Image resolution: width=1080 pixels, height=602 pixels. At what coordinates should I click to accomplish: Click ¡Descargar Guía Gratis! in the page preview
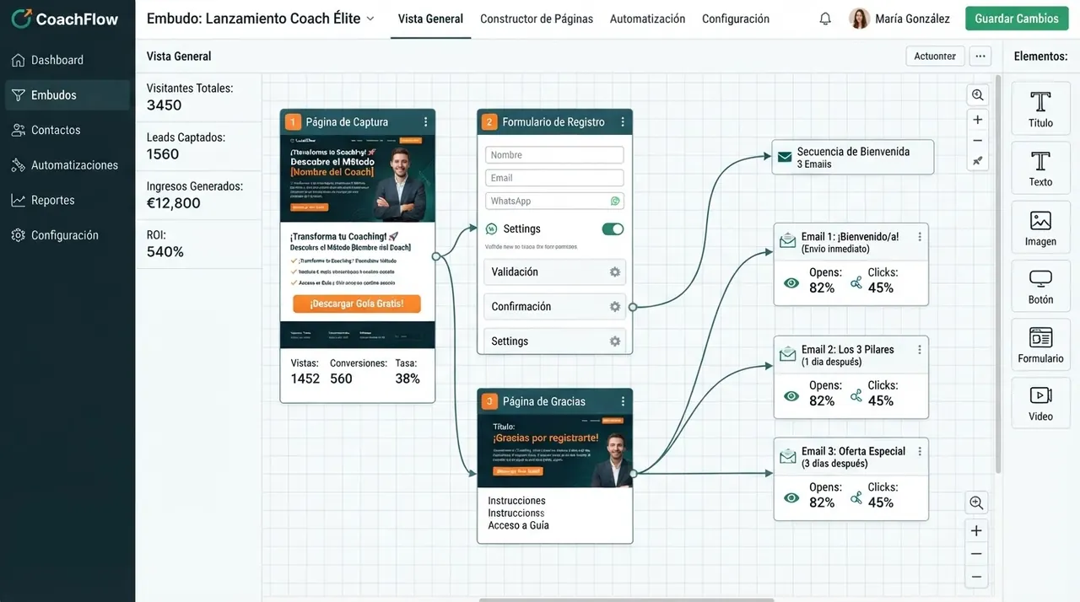357,304
